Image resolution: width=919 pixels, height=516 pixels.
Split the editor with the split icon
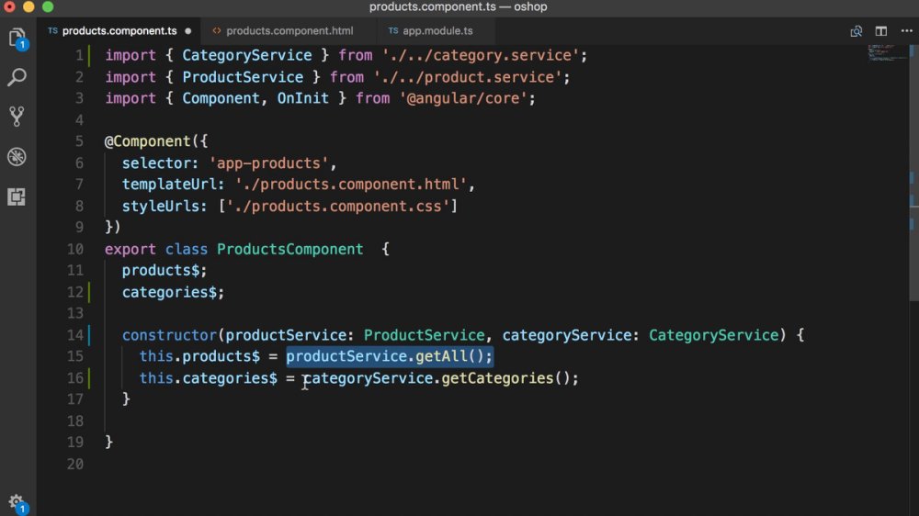click(881, 31)
